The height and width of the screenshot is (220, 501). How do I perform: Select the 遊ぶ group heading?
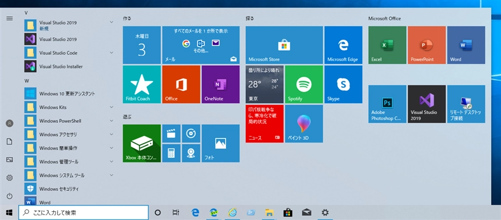coord(127,117)
